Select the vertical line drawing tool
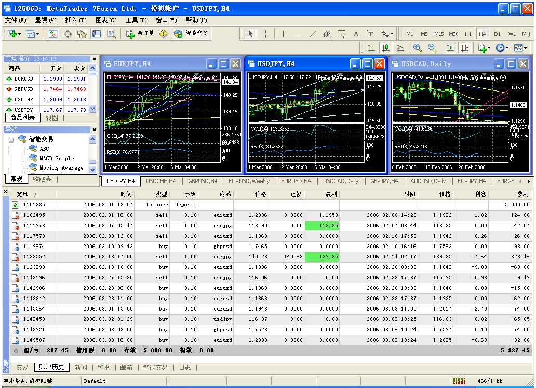Image resolution: width=536 pixels, height=388 pixels. point(283,34)
